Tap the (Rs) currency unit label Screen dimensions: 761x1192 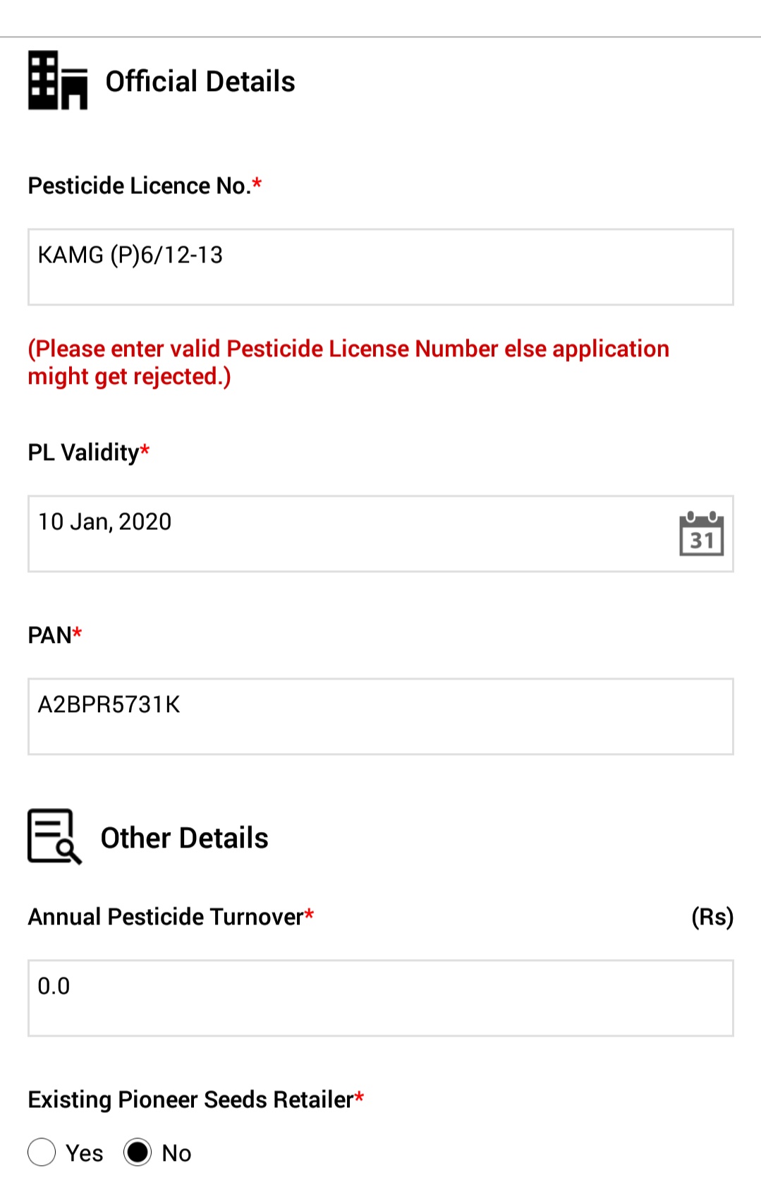[x=712, y=917]
